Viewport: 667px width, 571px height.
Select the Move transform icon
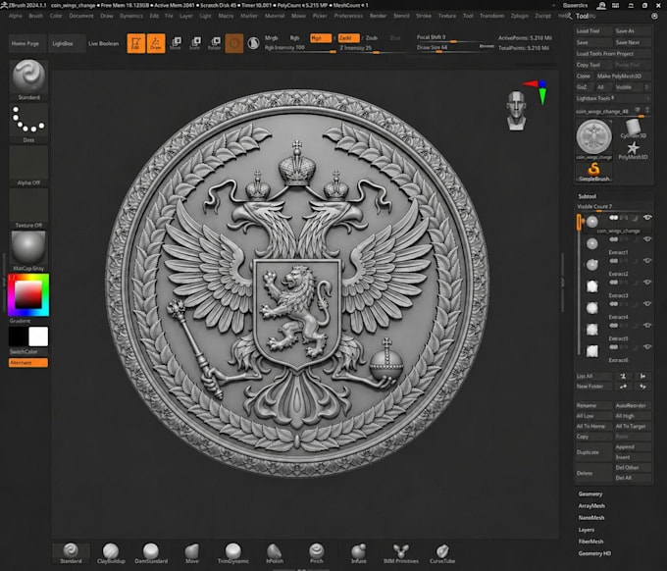[x=176, y=43]
